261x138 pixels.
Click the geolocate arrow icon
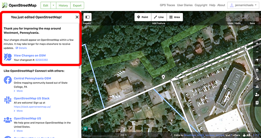tap(257, 60)
